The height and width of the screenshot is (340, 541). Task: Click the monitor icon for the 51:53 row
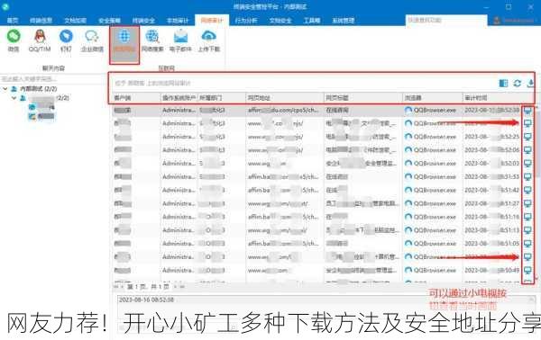pos(527,176)
